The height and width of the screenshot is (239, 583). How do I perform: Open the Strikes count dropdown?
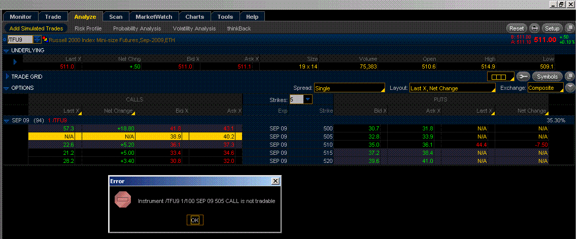[308, 99]
